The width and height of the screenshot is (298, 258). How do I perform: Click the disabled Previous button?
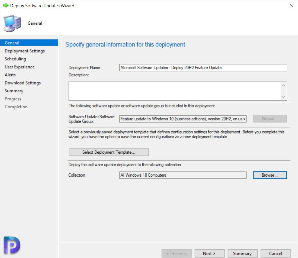coord(177,253)
